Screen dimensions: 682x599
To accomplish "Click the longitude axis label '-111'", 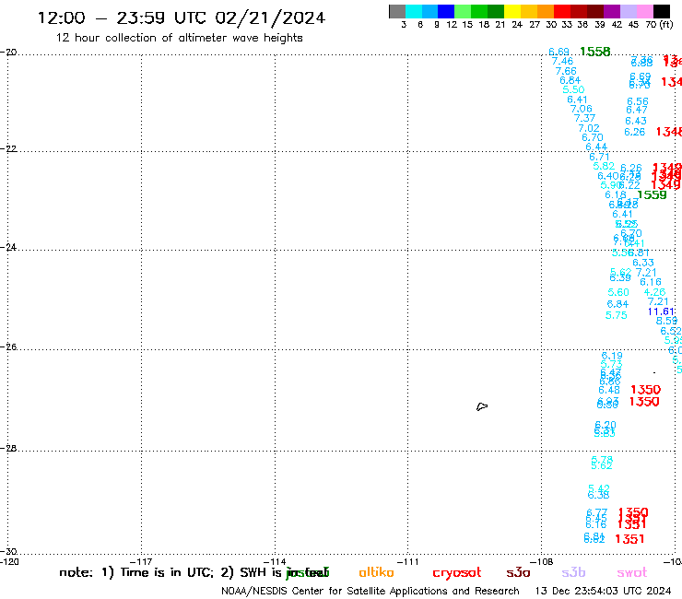I will click(x=407, y=561).
